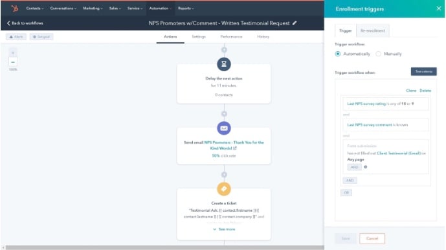
Task: Click the horizontal scrollbar at bottom
Action: click(x=164, y=247)
